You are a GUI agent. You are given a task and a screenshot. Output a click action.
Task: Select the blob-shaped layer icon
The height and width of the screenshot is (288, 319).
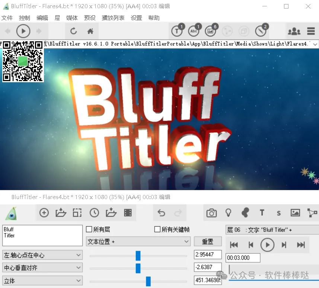(x=245, y=213)
